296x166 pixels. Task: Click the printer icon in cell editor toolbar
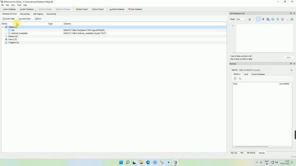(292, 19)
